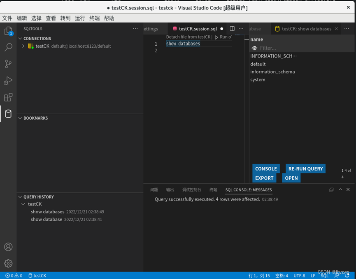The width and height of the screenshot is (356, 279).
Task: Open editor more actions next to split icon
Action: click(241, 29)
